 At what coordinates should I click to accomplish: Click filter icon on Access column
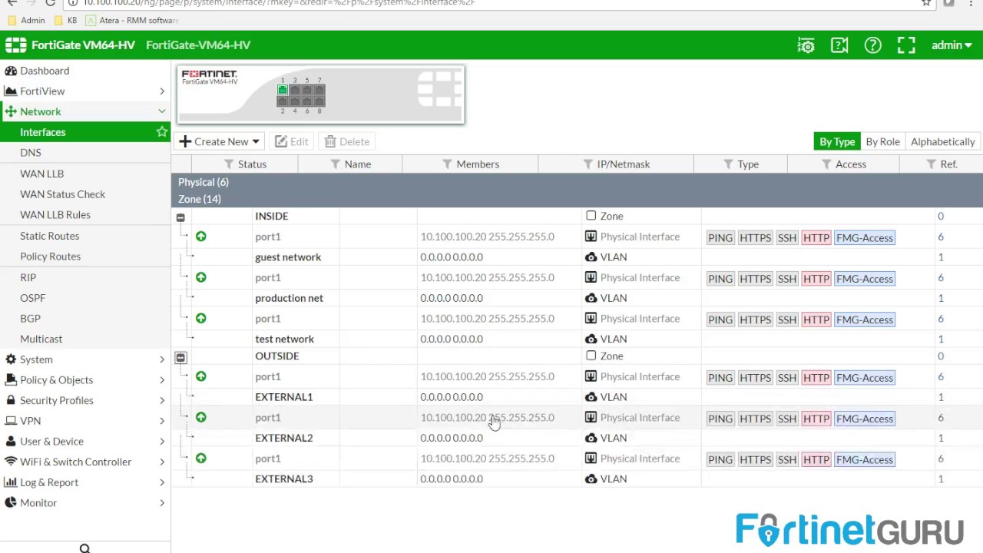click(x=826, y=164)
